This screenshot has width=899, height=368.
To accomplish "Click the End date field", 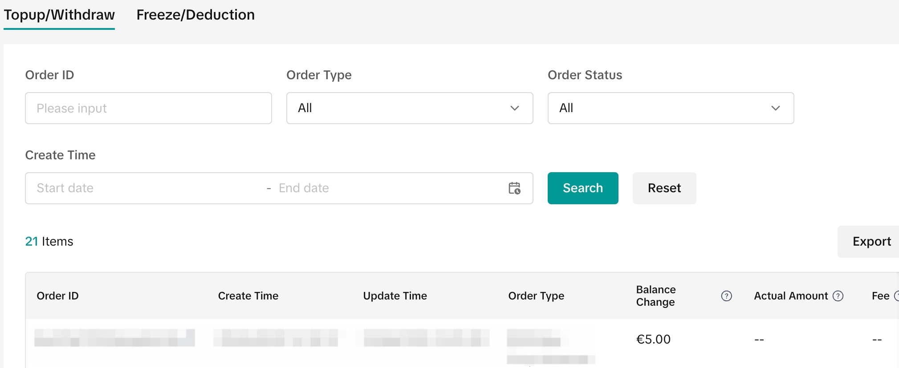I will click(383, 188).
